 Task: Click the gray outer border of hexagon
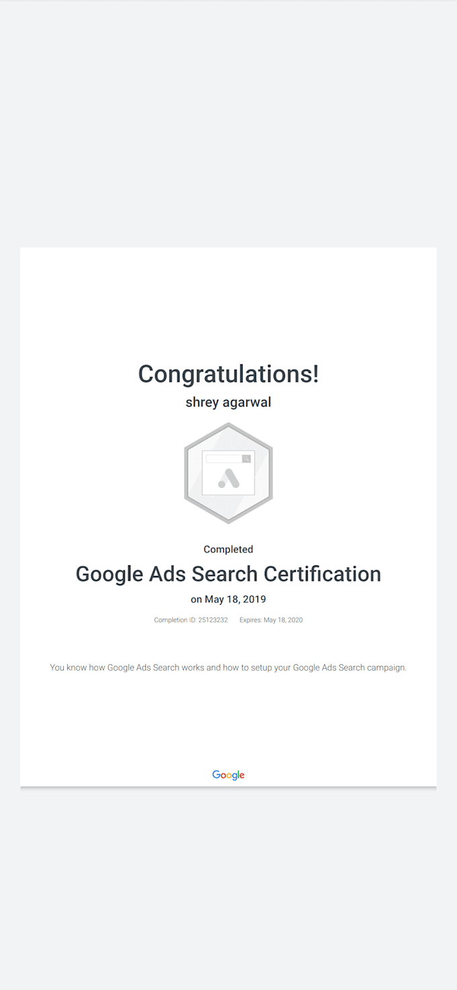pos(187,473)
